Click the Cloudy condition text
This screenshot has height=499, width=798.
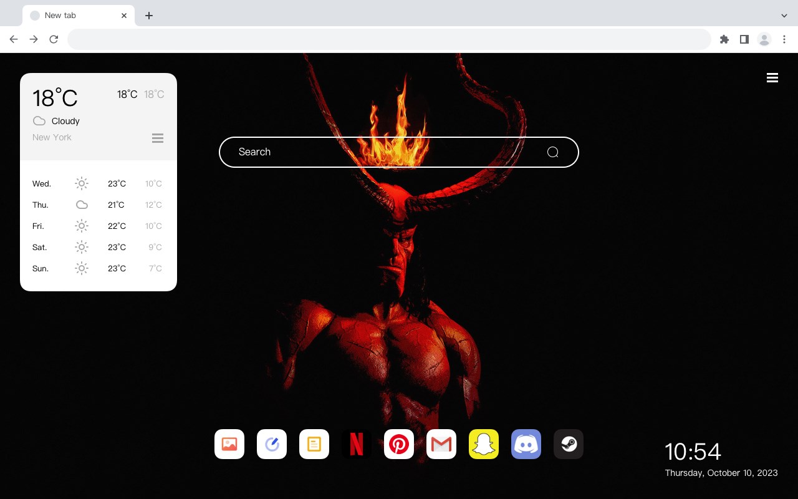65,121
